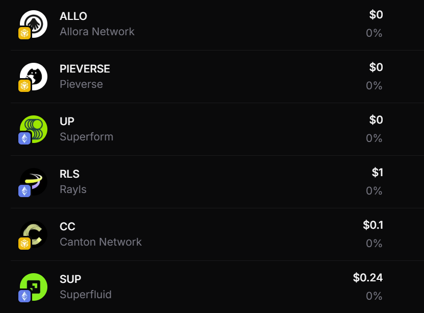
Task: Click the ALLO token logo icon
Action: tap(34, 23)
